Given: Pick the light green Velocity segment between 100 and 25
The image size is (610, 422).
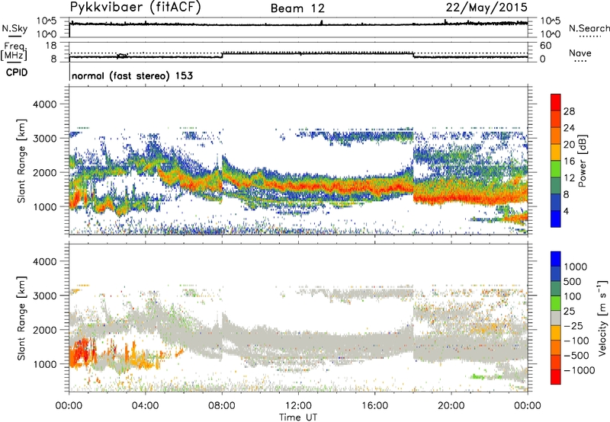Looking at the screenshot, I should [556, 303].
